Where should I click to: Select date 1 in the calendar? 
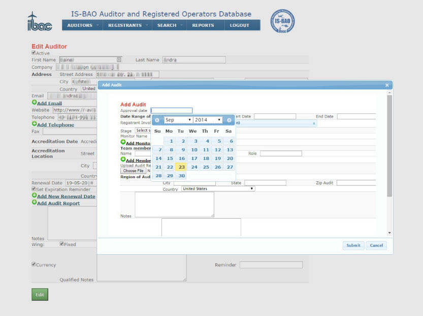click(x=169, y=141)
